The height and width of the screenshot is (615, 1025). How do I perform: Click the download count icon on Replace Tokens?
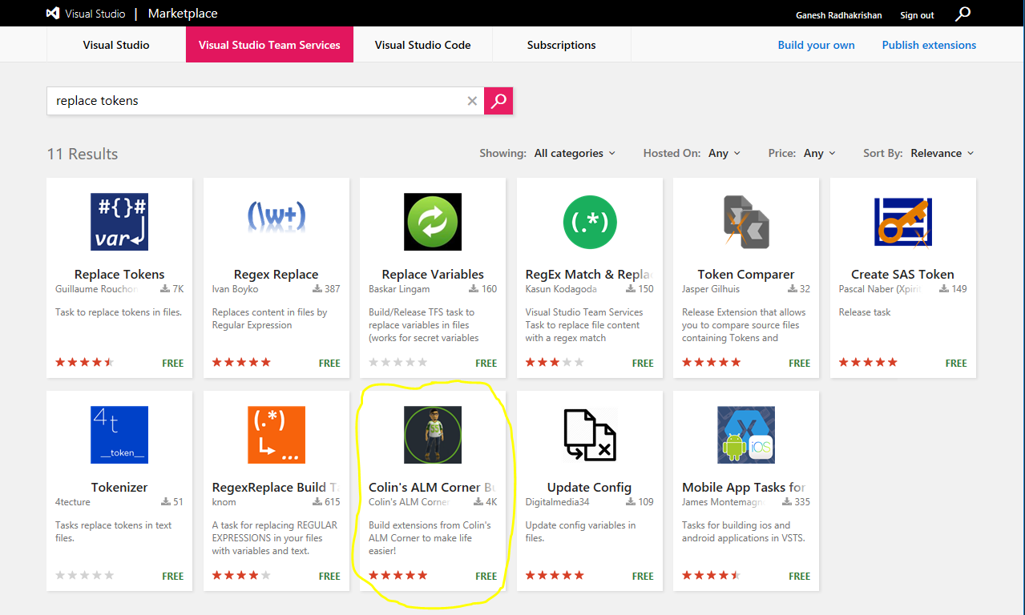click(x=165, y=289)
